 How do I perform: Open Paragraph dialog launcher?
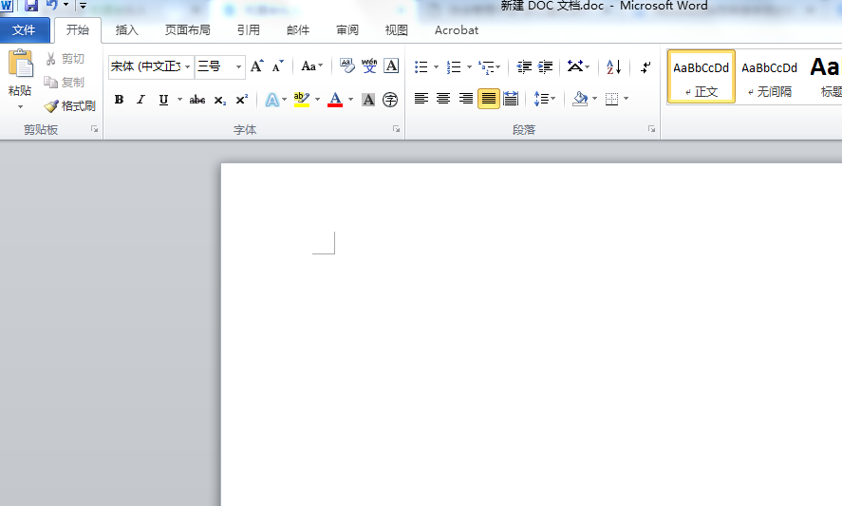tap(651, 129)
